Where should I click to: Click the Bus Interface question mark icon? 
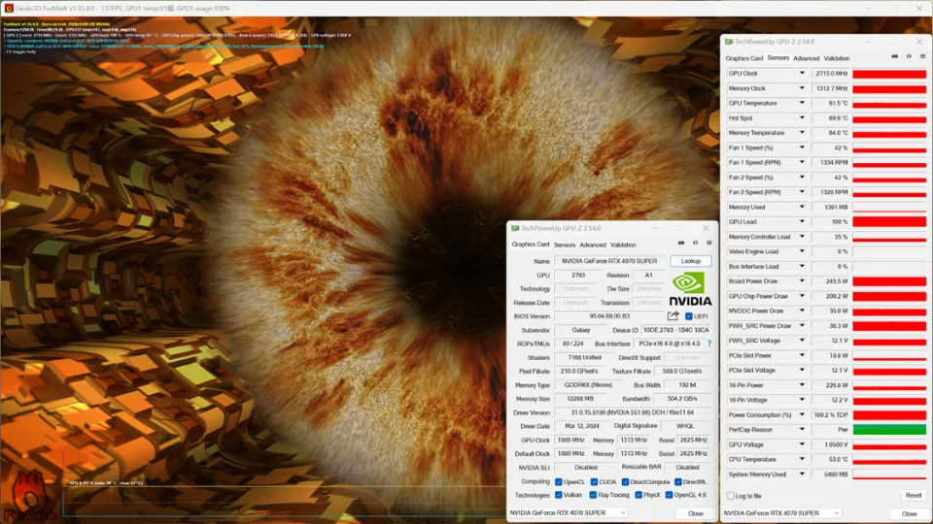pyautogui.click(x=708, y=344)
